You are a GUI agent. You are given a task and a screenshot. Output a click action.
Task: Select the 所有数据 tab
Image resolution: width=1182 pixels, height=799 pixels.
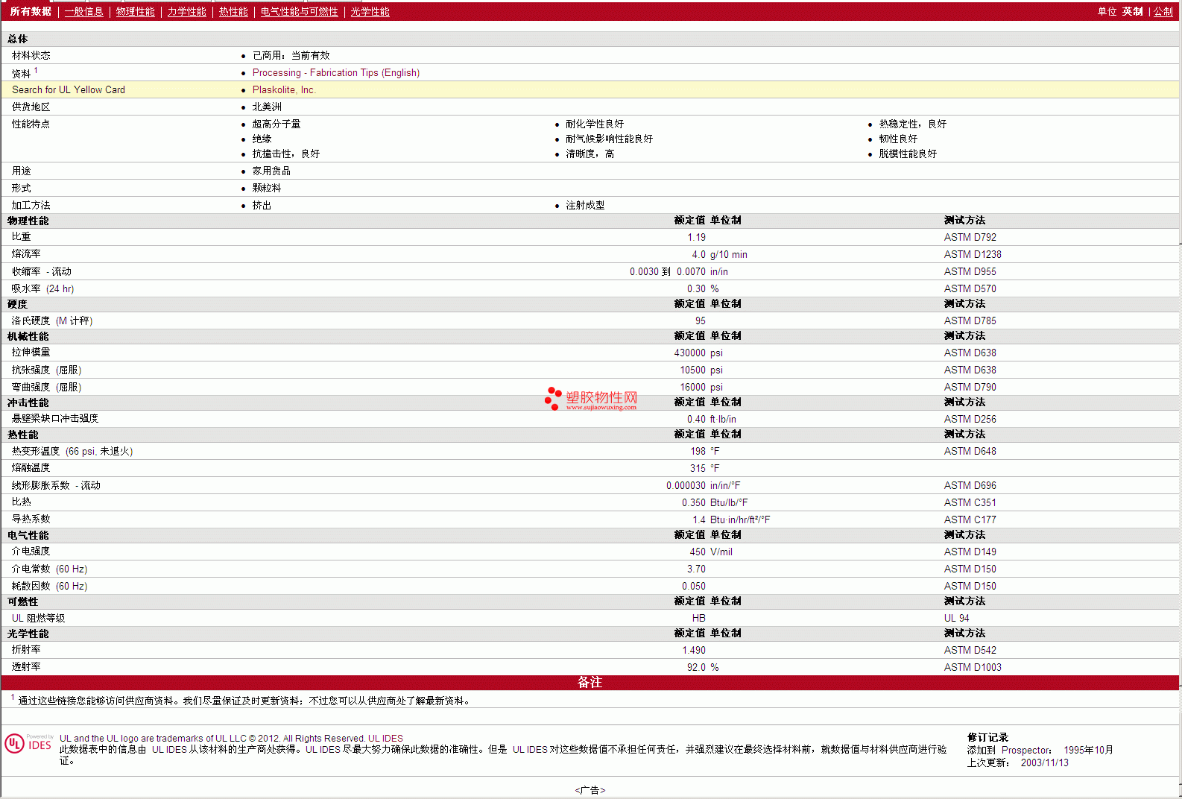point(31,12)
